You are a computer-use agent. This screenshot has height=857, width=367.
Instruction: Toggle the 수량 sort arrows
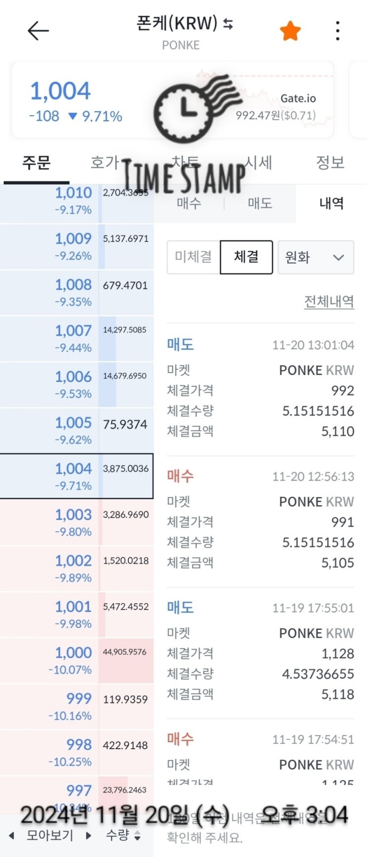click(x=137, y=836)
